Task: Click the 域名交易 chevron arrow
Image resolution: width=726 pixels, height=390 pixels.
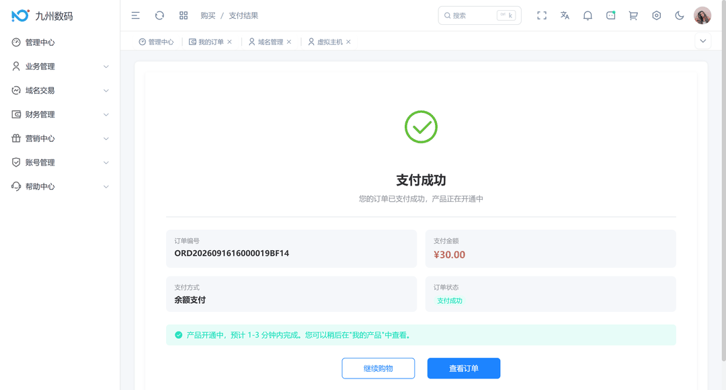Action: pyautogui.click(x=106, y=91)
